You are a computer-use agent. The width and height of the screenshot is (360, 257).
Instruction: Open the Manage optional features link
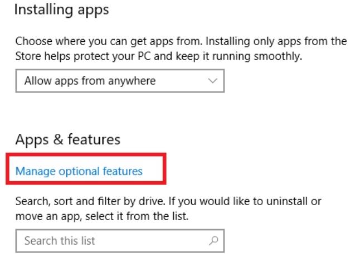pyautogui.click(x=79, y=171)
